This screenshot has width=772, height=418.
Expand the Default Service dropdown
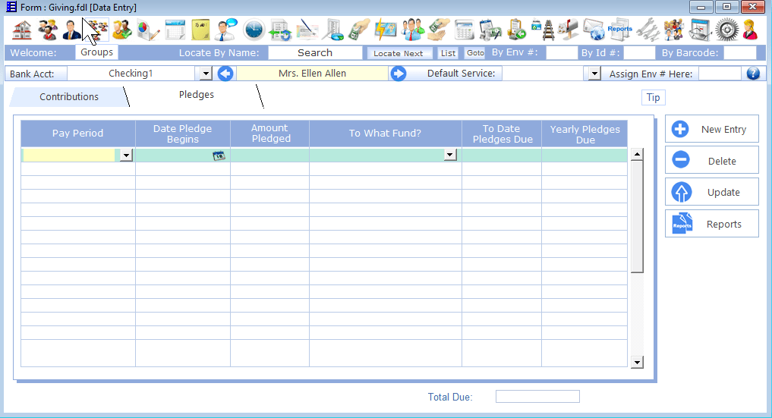(594, 74)
